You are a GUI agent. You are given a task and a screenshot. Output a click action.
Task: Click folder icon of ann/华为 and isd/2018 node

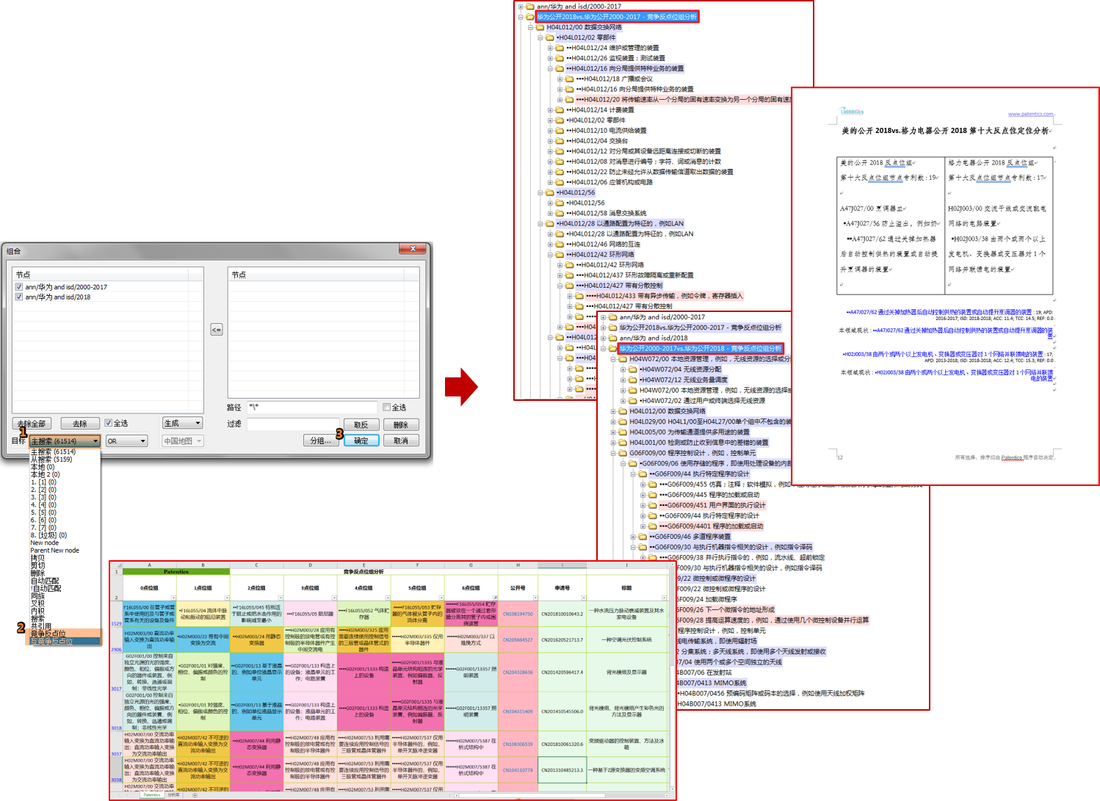(x=612, y=338)
